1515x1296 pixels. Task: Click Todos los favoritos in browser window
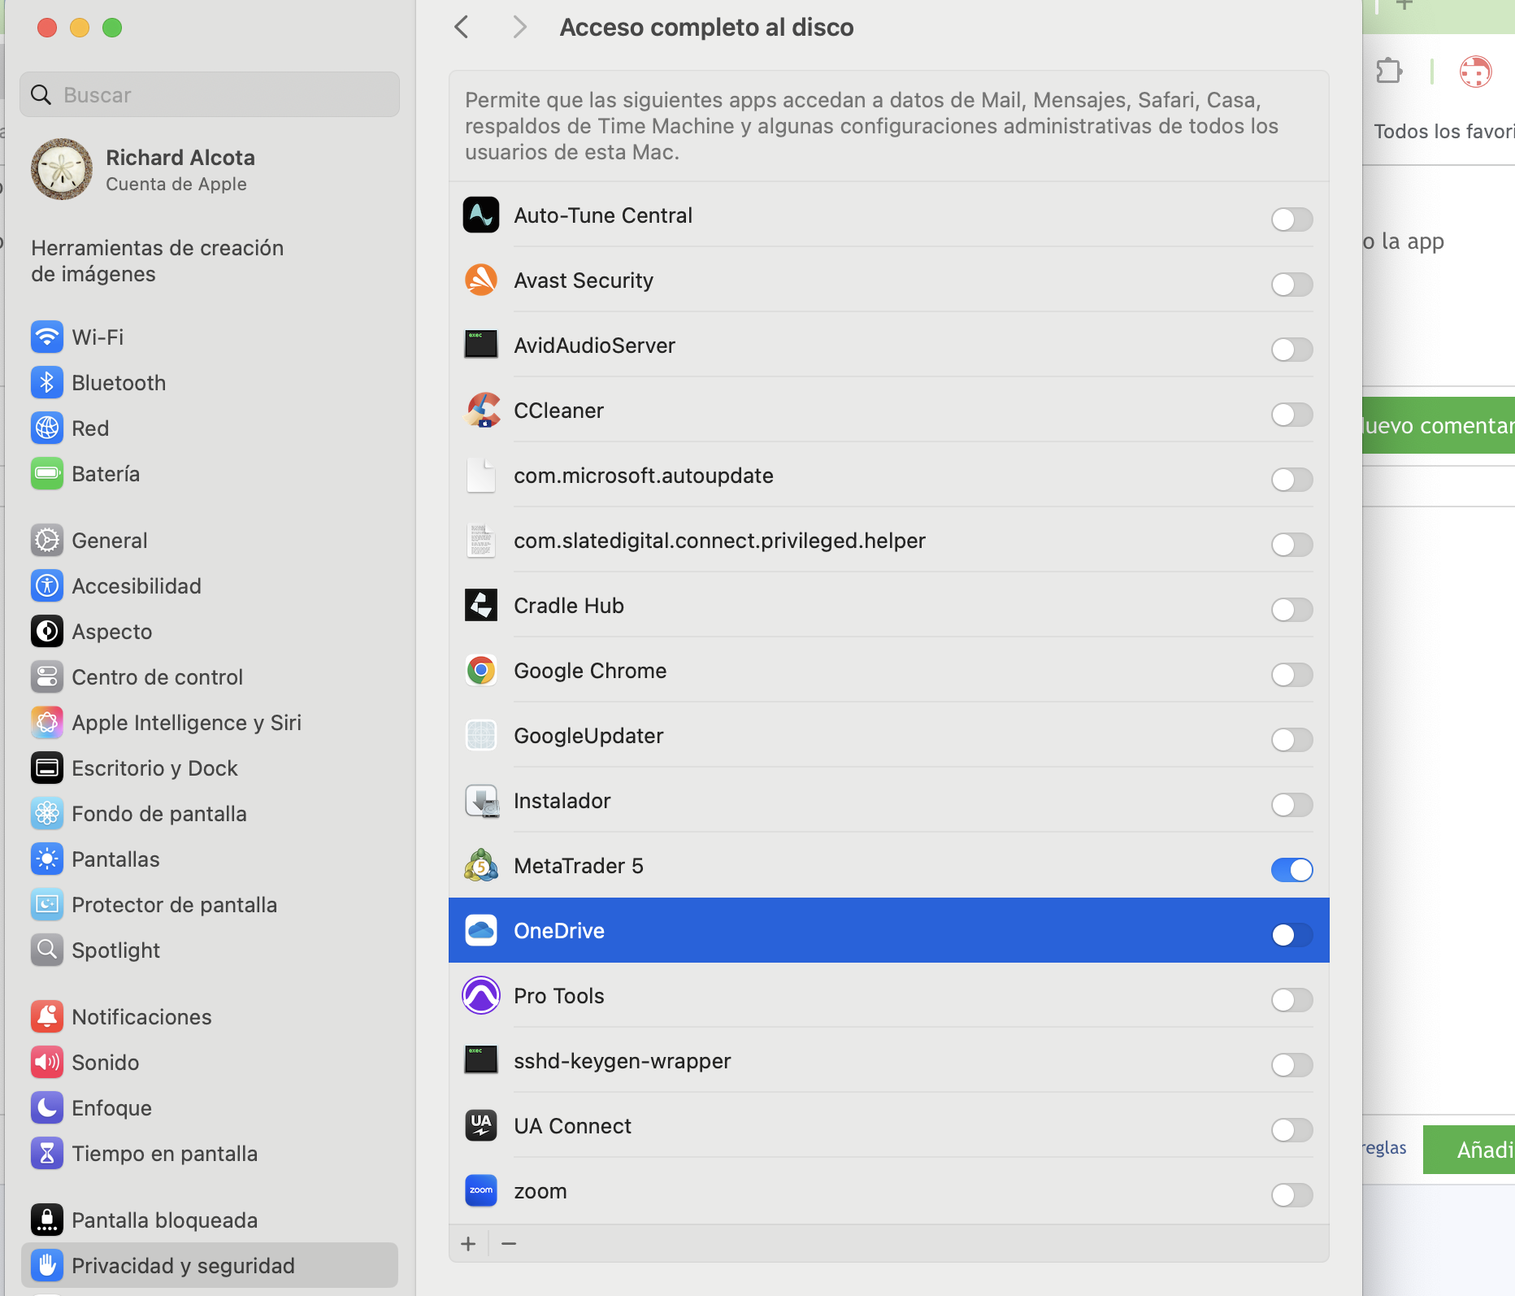click(x=1443, y=132)
